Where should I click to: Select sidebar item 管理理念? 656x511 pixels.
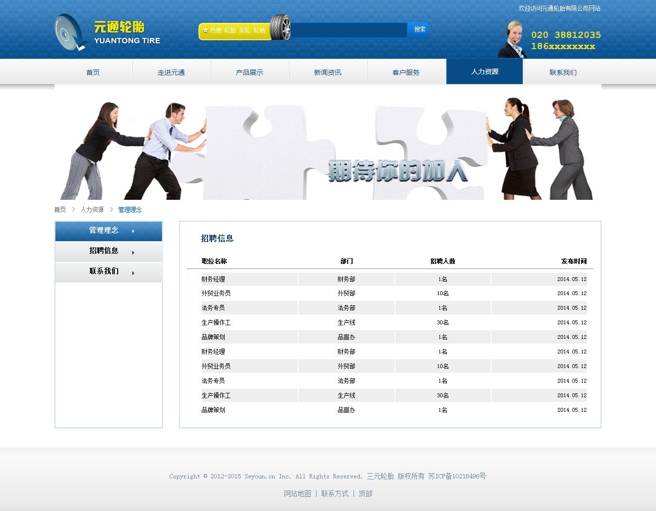click(108, 231)
